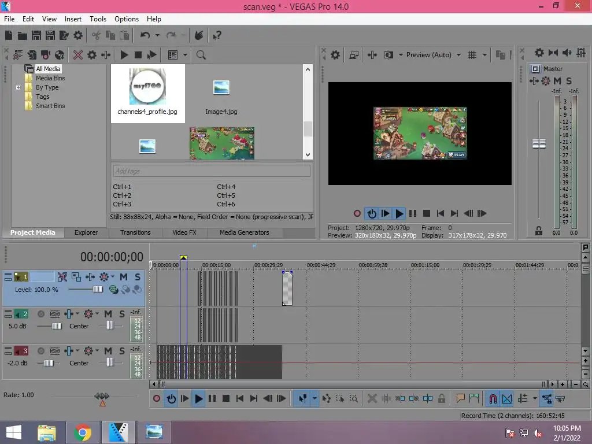Open Auto Ripple dropdown arrow
Viewport: 592px width, 444px height.
[x=535, y=399]
